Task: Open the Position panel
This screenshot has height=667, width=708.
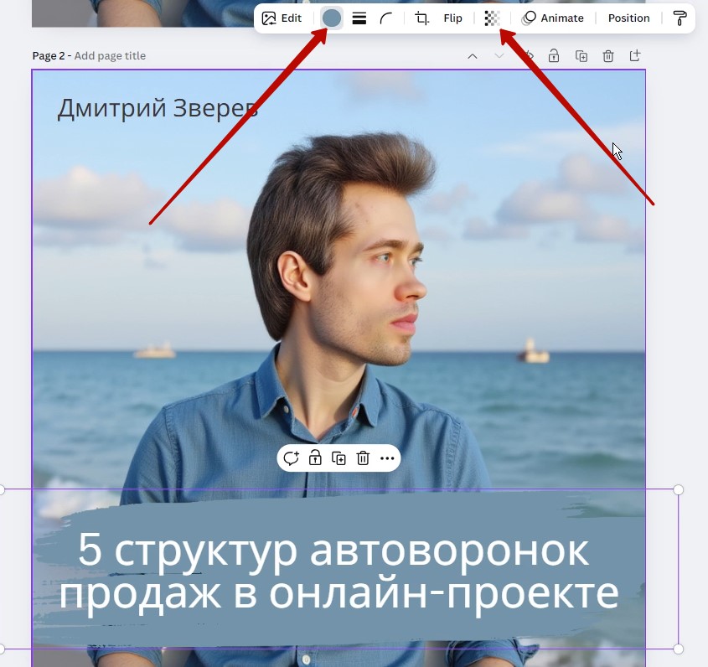Action: coord(628,18)
